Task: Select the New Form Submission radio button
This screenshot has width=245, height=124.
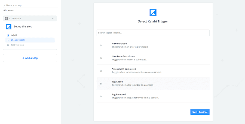Action: click(101, 58)
